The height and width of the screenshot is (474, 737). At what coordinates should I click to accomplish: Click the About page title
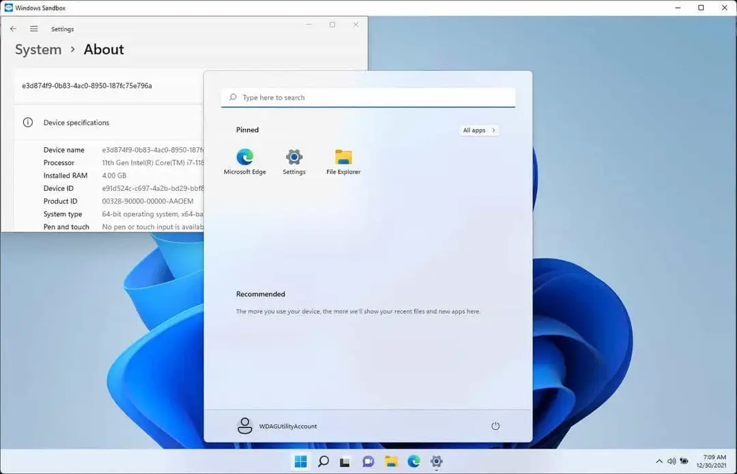tap(104, 49)
